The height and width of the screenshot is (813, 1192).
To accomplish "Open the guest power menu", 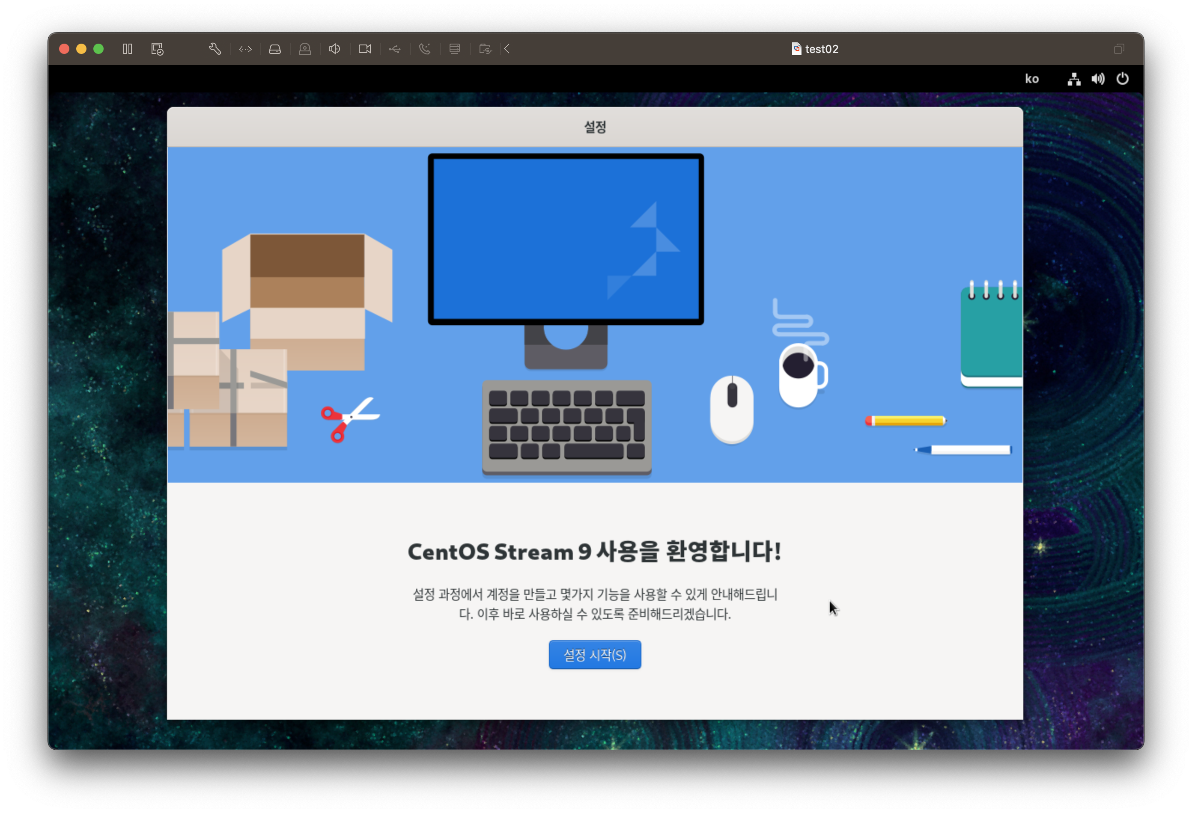I will (1122, 79).
